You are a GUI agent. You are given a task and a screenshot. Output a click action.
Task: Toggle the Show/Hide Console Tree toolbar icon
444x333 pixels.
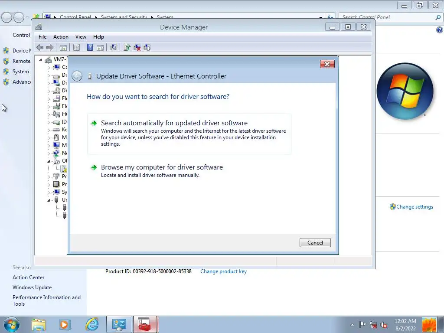pyautogui.click(x=63, y=48)
